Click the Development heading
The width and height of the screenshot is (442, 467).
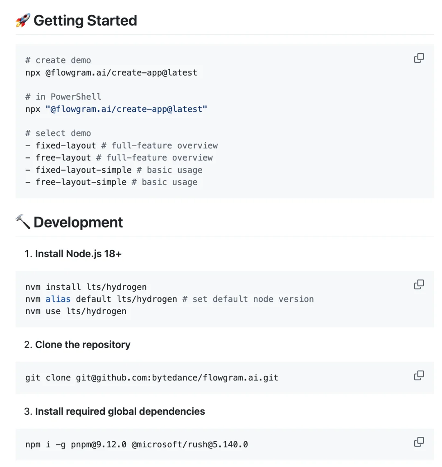78,222
